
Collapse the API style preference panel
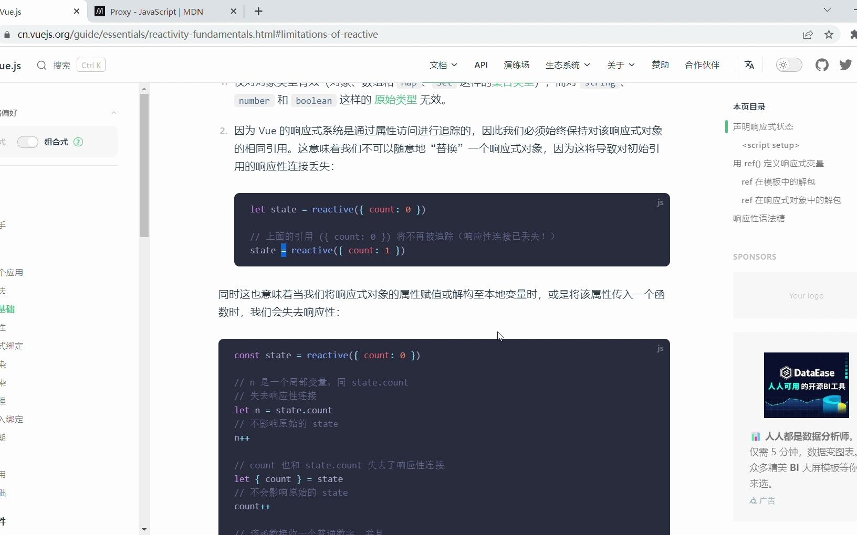(x=114, y=113)
